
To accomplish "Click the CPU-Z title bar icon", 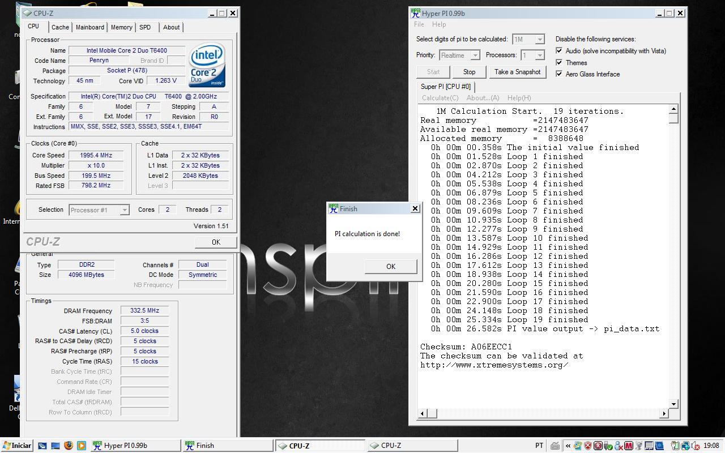I will click(27, 13).
